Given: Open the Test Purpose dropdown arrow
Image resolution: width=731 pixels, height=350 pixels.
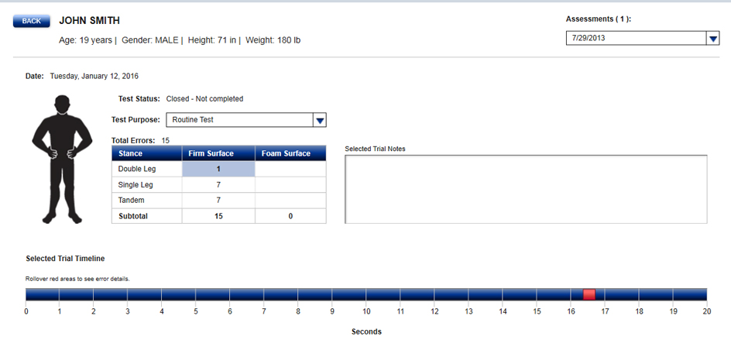Looking at the screenshot, I should point(320,120).
